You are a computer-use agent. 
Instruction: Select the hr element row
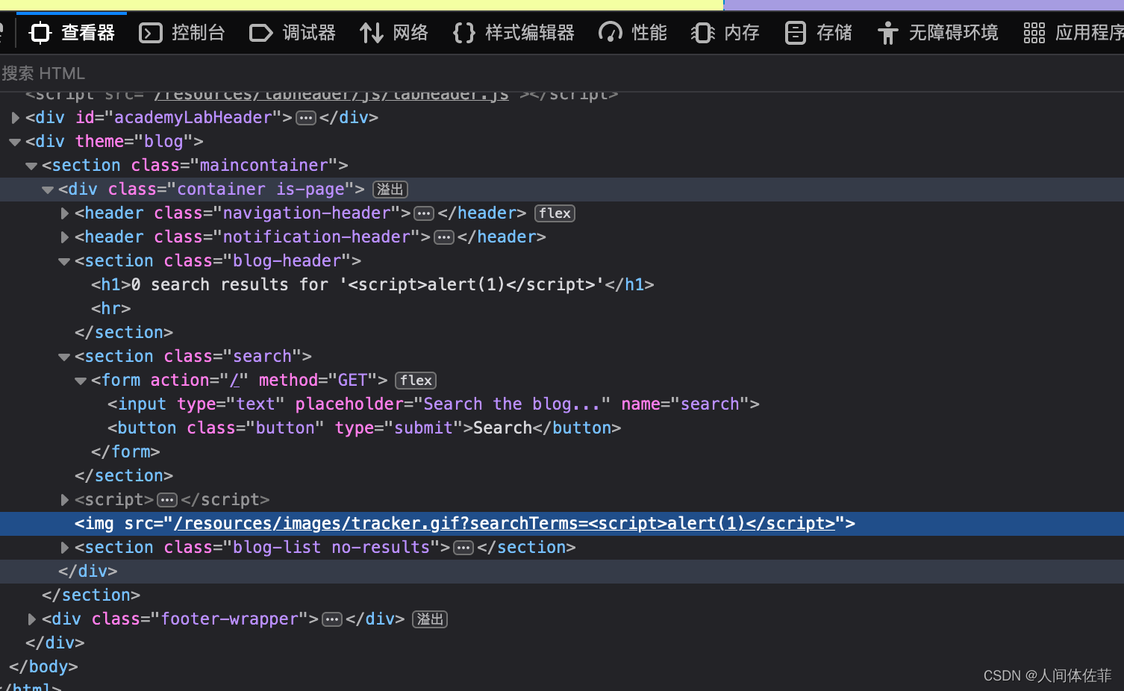point(111,309)
